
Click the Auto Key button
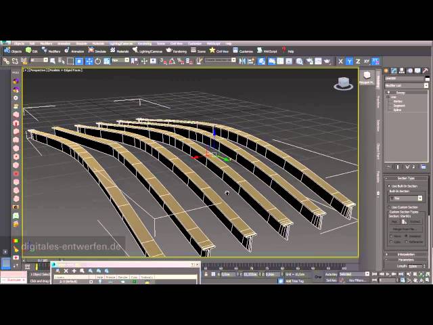pos(331,274)
